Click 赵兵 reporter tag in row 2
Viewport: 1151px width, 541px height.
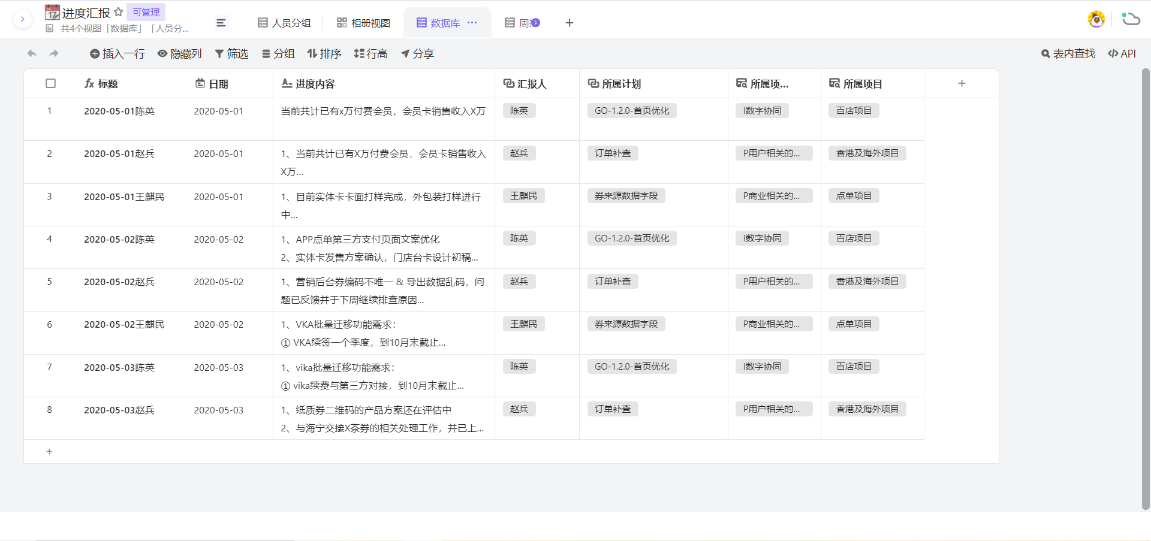click(x=519, y=153)
